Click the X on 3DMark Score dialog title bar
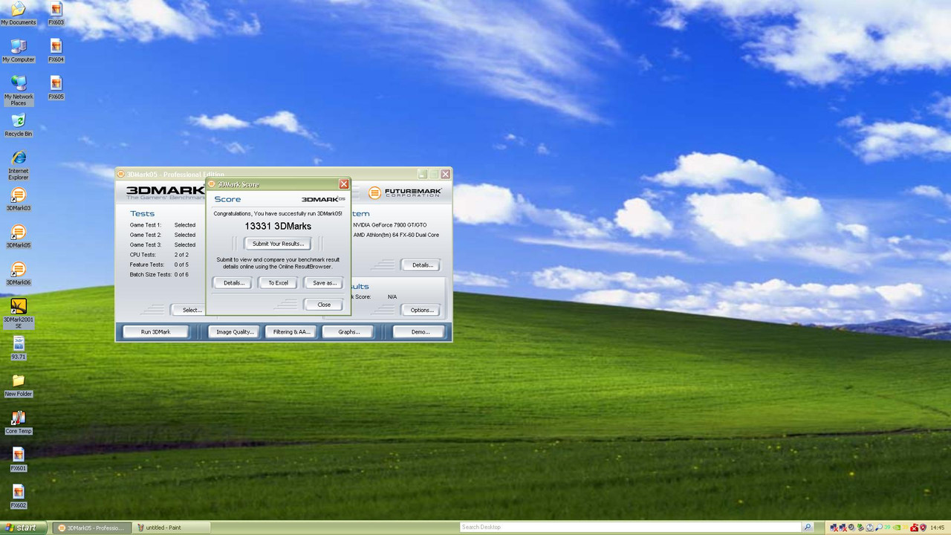This screenshot has height=535, width=951. coord(343,184)
